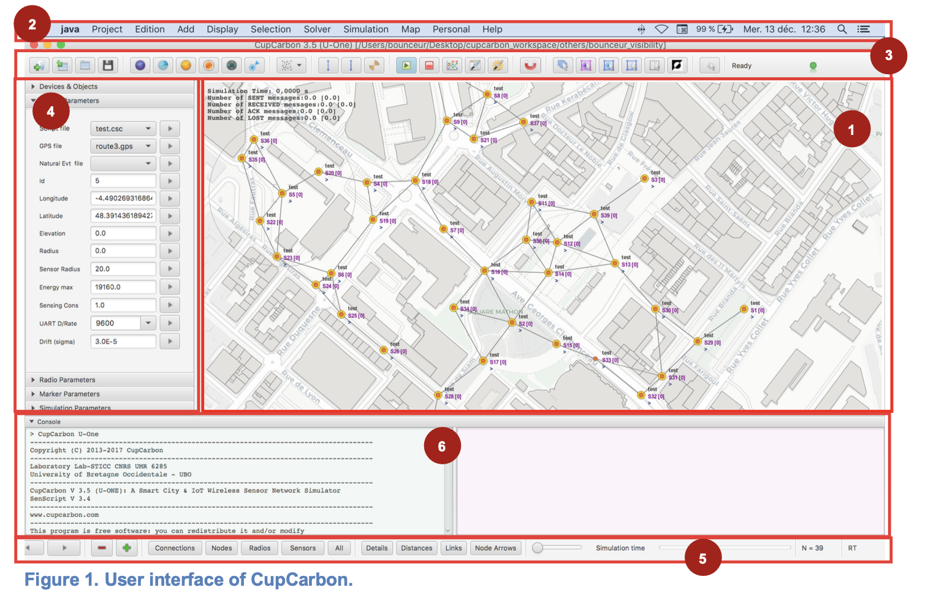The height and width of the screenshot is (606, 939).
Task: Click the red minus icon in bottom bar
Action: [x=102, y=548]
